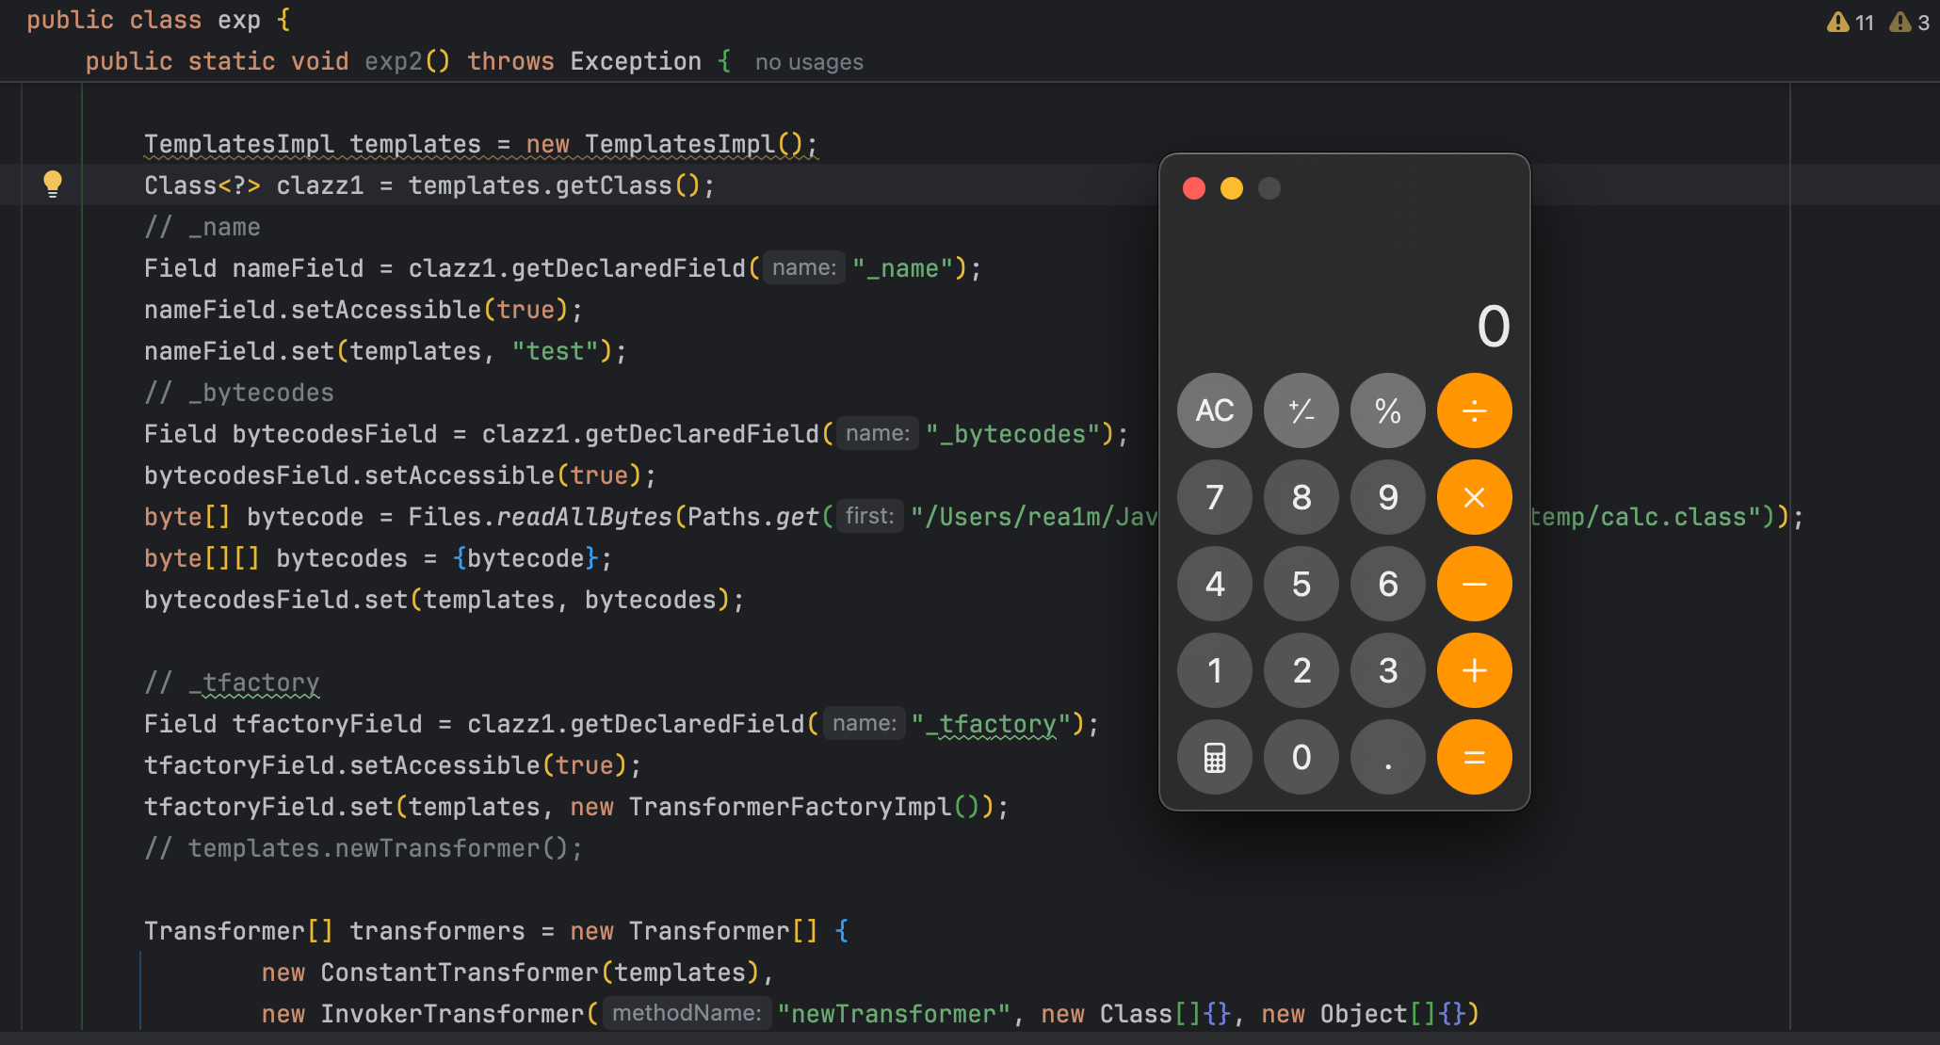The width and height of the screenshot is (1940, 1045).
Task: Open the 3 weak warnings inspection indicator
Action: point(1910,22)
